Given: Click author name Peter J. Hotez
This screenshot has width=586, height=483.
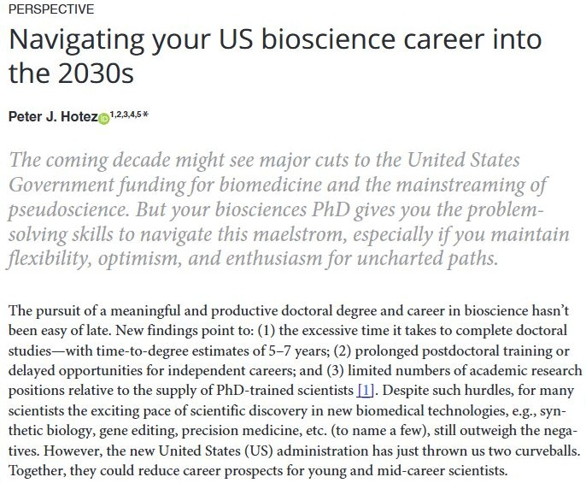Looking at the screenshot, I should click(52, 117).
